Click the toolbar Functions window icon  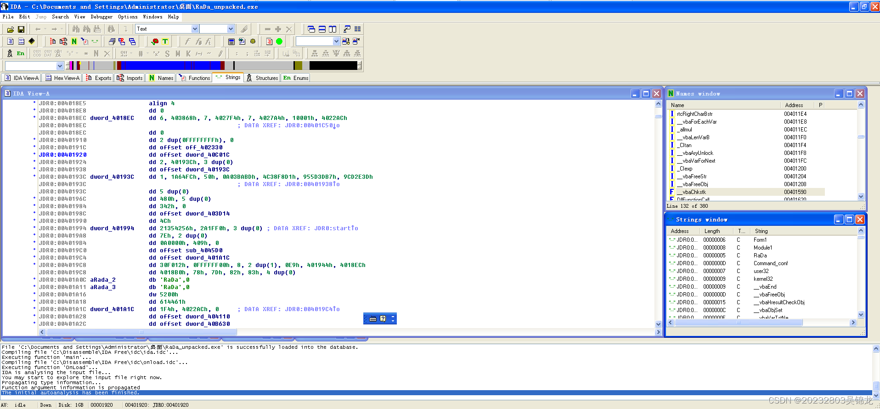(85, 41)
